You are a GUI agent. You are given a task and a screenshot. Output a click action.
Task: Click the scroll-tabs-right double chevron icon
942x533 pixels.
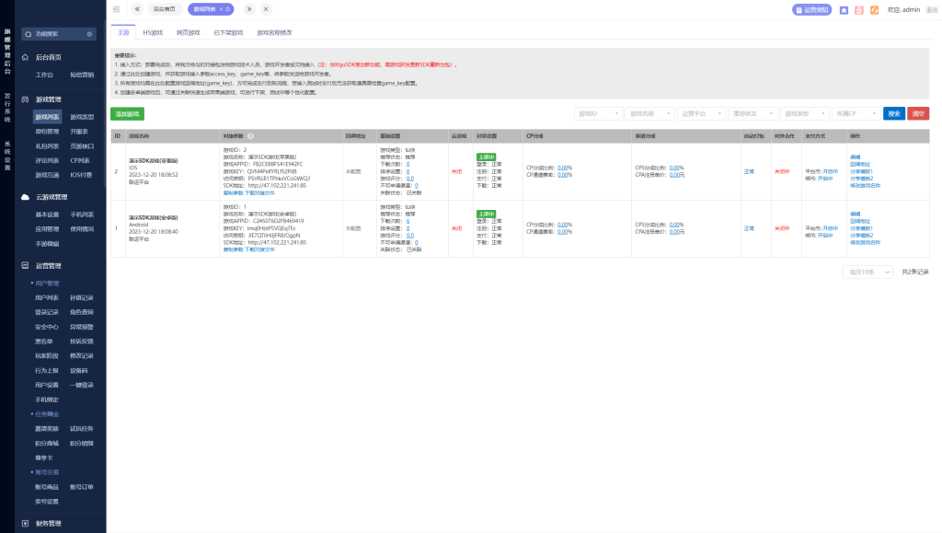click(x=249, y=9)
